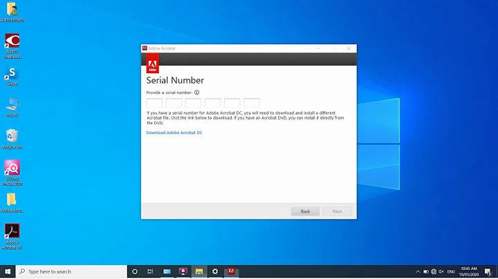
Task: Click the fifth serial number box
Action: click(x=232, y=103)
